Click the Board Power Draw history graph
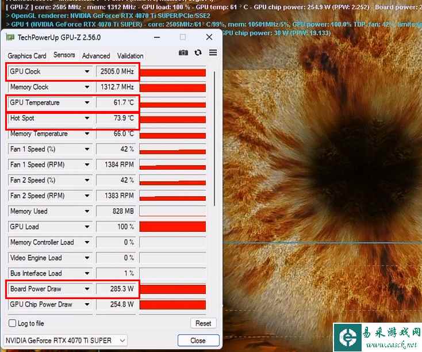The image size is (422, 352). [x=173, y=289]
